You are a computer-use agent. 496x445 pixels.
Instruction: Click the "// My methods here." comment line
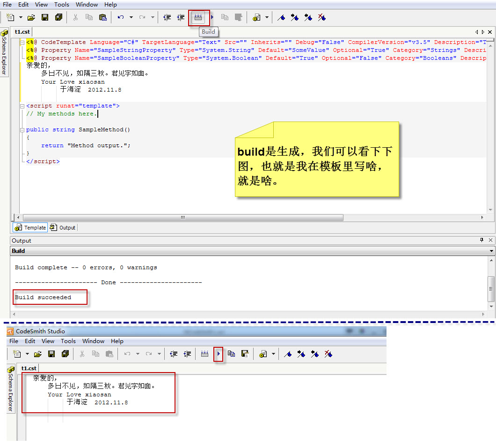(x=61, y=114)
